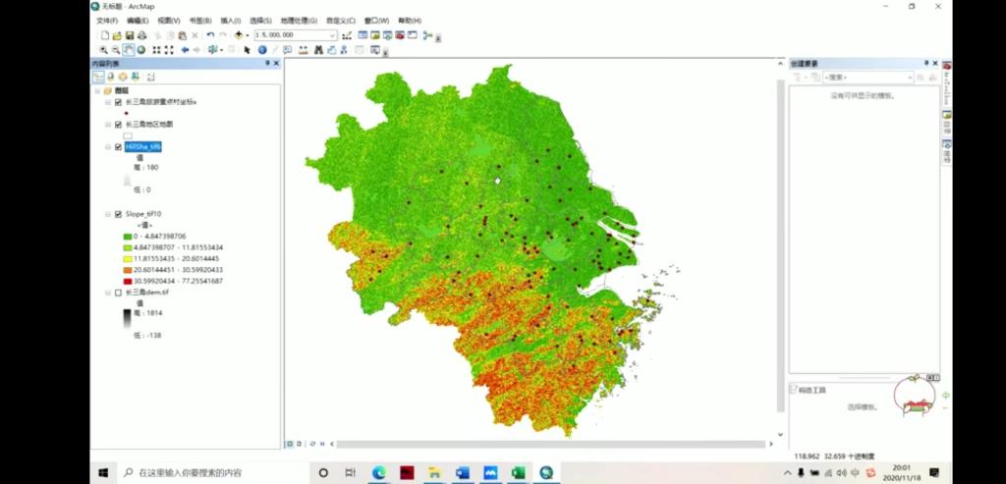Uncheck the HillSha_tif6 layer checkbox
1006x484 pixels.
[118, 147]
